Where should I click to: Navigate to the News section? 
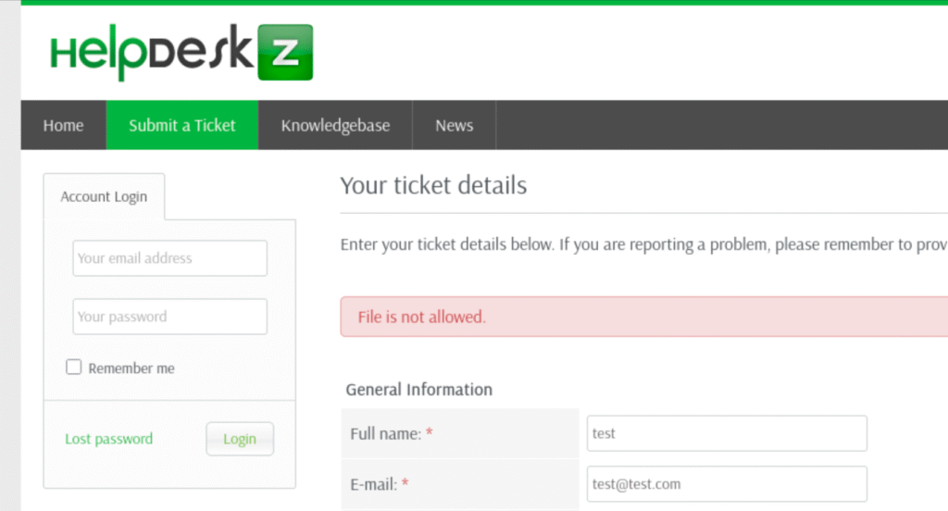(454, 125)
